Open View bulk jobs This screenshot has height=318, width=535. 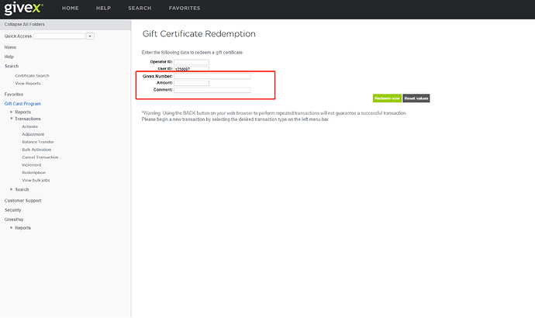point(36,180)
